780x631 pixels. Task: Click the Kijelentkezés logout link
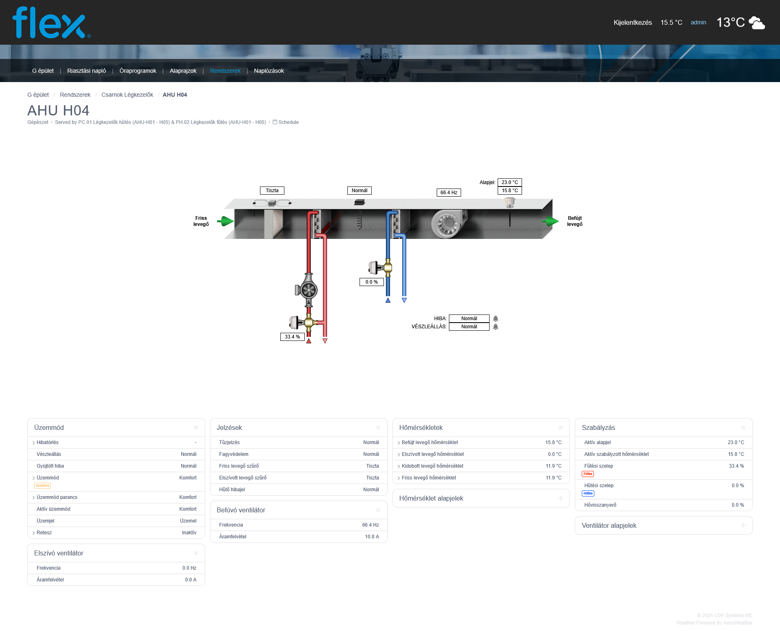click(633, 23)
